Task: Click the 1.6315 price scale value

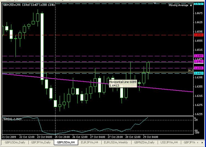Action: tap(199, 96)
